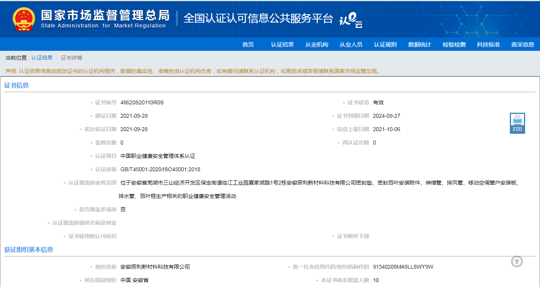Click the national emblem logo

click(24, 19)
